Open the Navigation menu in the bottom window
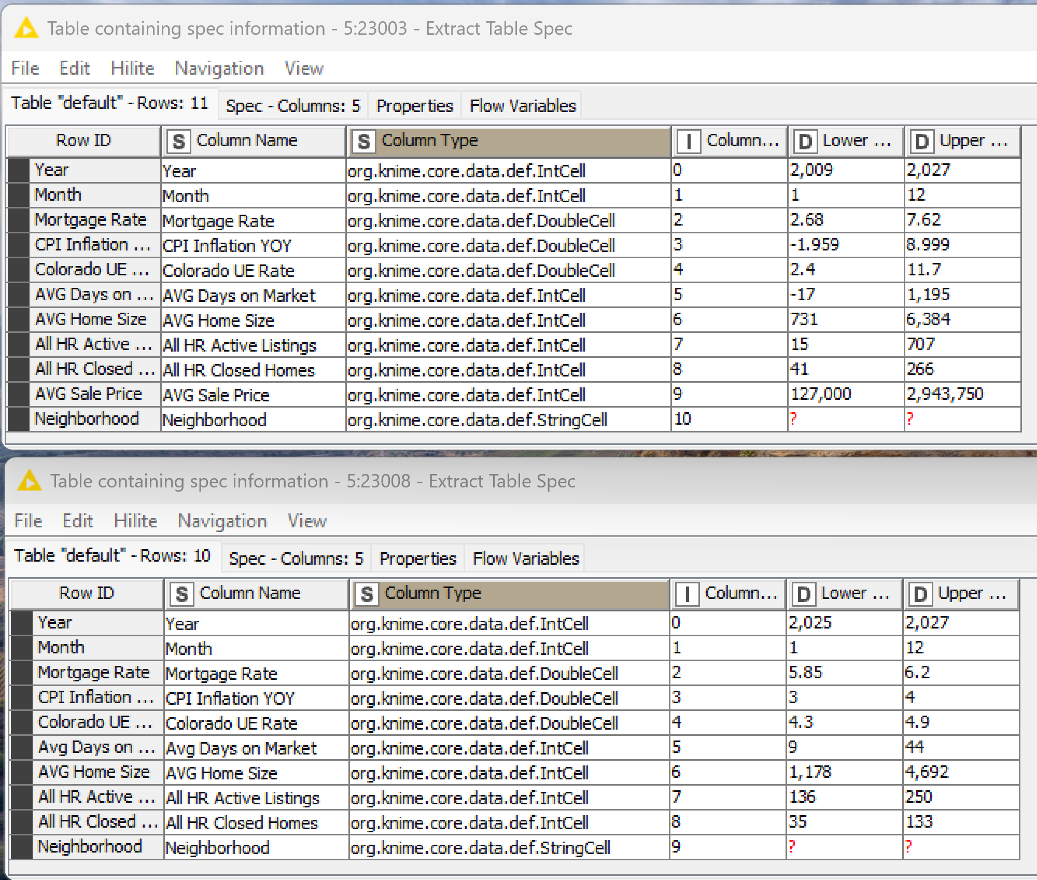The width and height of the screenshot is (1037, 880). tap(222, 521)
